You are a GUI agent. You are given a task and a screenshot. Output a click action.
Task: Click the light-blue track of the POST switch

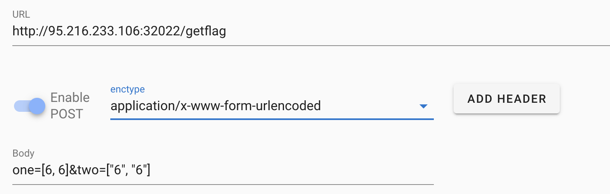point(21,106)
